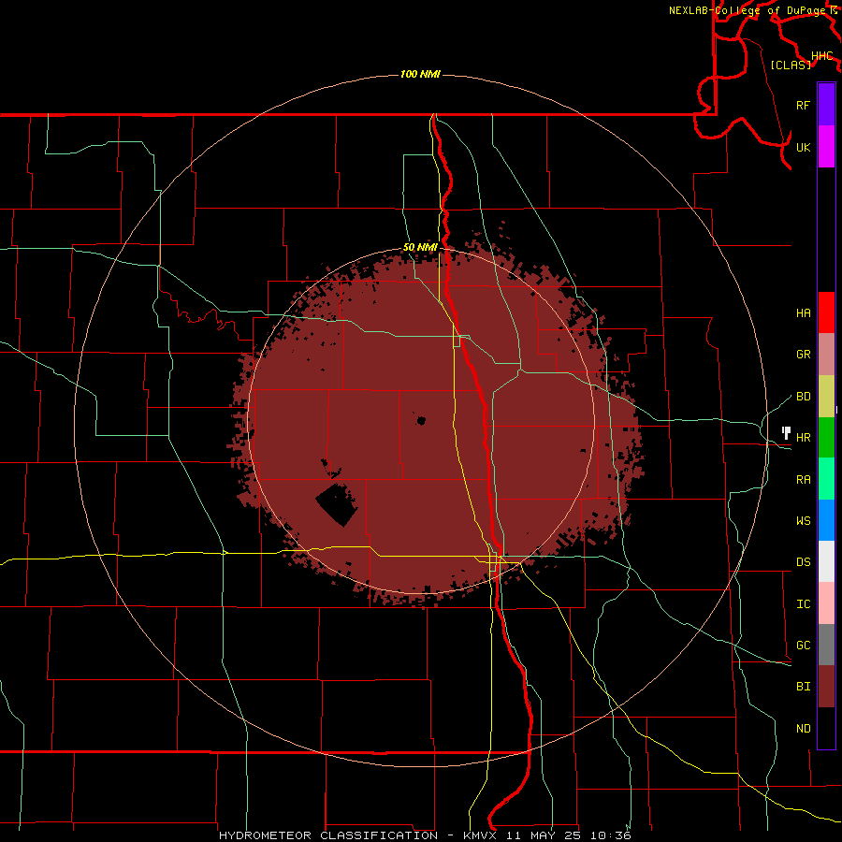Click the BD legend label

click(803, 397)
